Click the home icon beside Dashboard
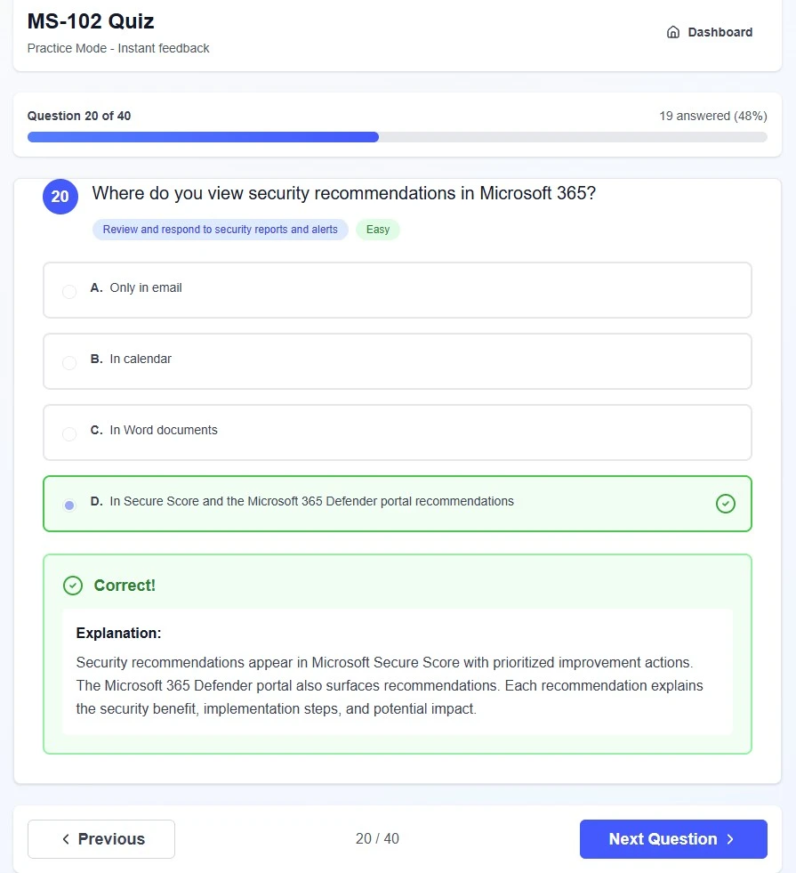The height and width of the screenshot is (873, 796). coord(673,31)
